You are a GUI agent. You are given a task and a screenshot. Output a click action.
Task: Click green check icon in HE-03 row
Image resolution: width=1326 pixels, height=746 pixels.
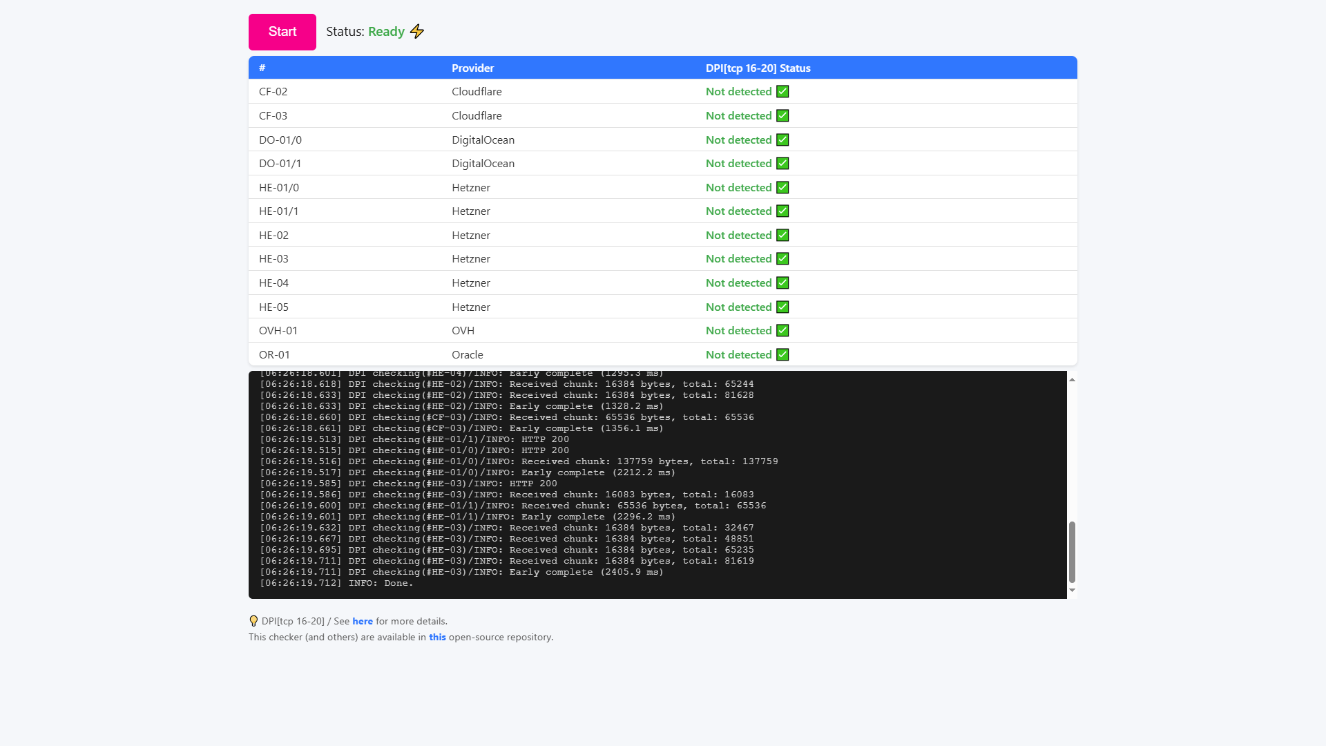[782, 259]
